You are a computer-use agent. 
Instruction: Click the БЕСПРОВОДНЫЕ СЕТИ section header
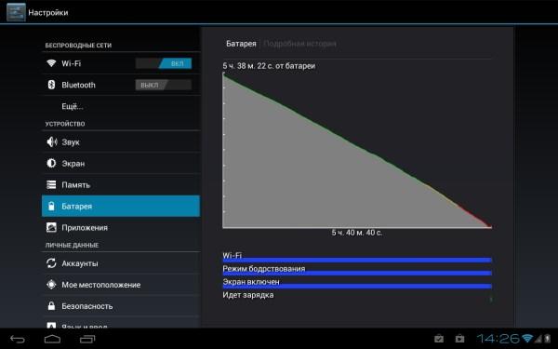[x=78, y=46]
